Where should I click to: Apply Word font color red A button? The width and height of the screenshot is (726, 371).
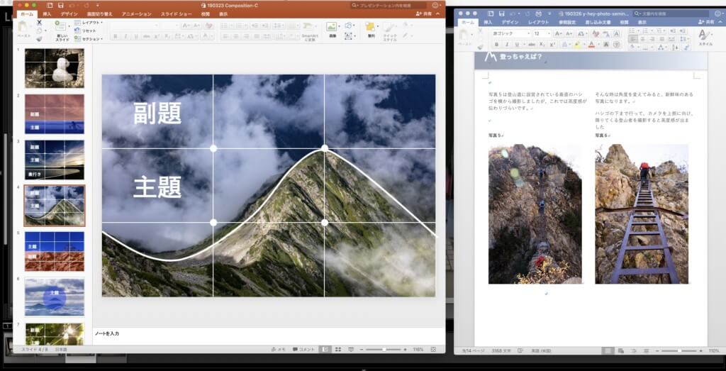pos(591,45)
